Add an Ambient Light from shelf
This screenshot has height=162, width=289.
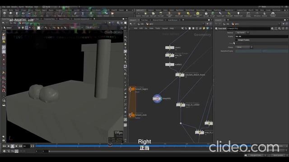click(238, 14)
